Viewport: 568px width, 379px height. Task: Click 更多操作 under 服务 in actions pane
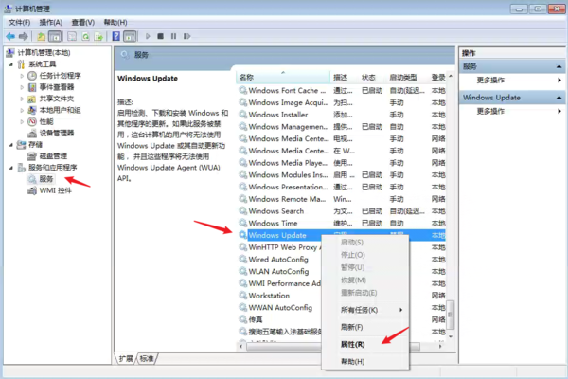[x=490, y=81]
